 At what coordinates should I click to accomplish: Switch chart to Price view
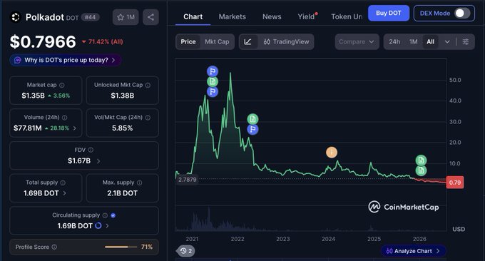click(x=188, y=42)
